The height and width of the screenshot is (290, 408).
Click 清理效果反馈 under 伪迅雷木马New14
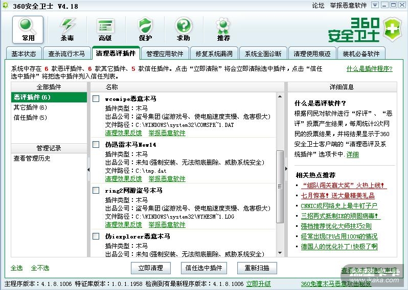tap(123, 179)
